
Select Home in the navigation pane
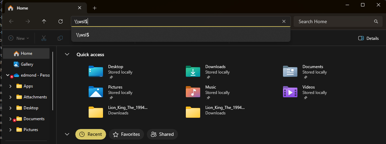click(x=27, y=53)
